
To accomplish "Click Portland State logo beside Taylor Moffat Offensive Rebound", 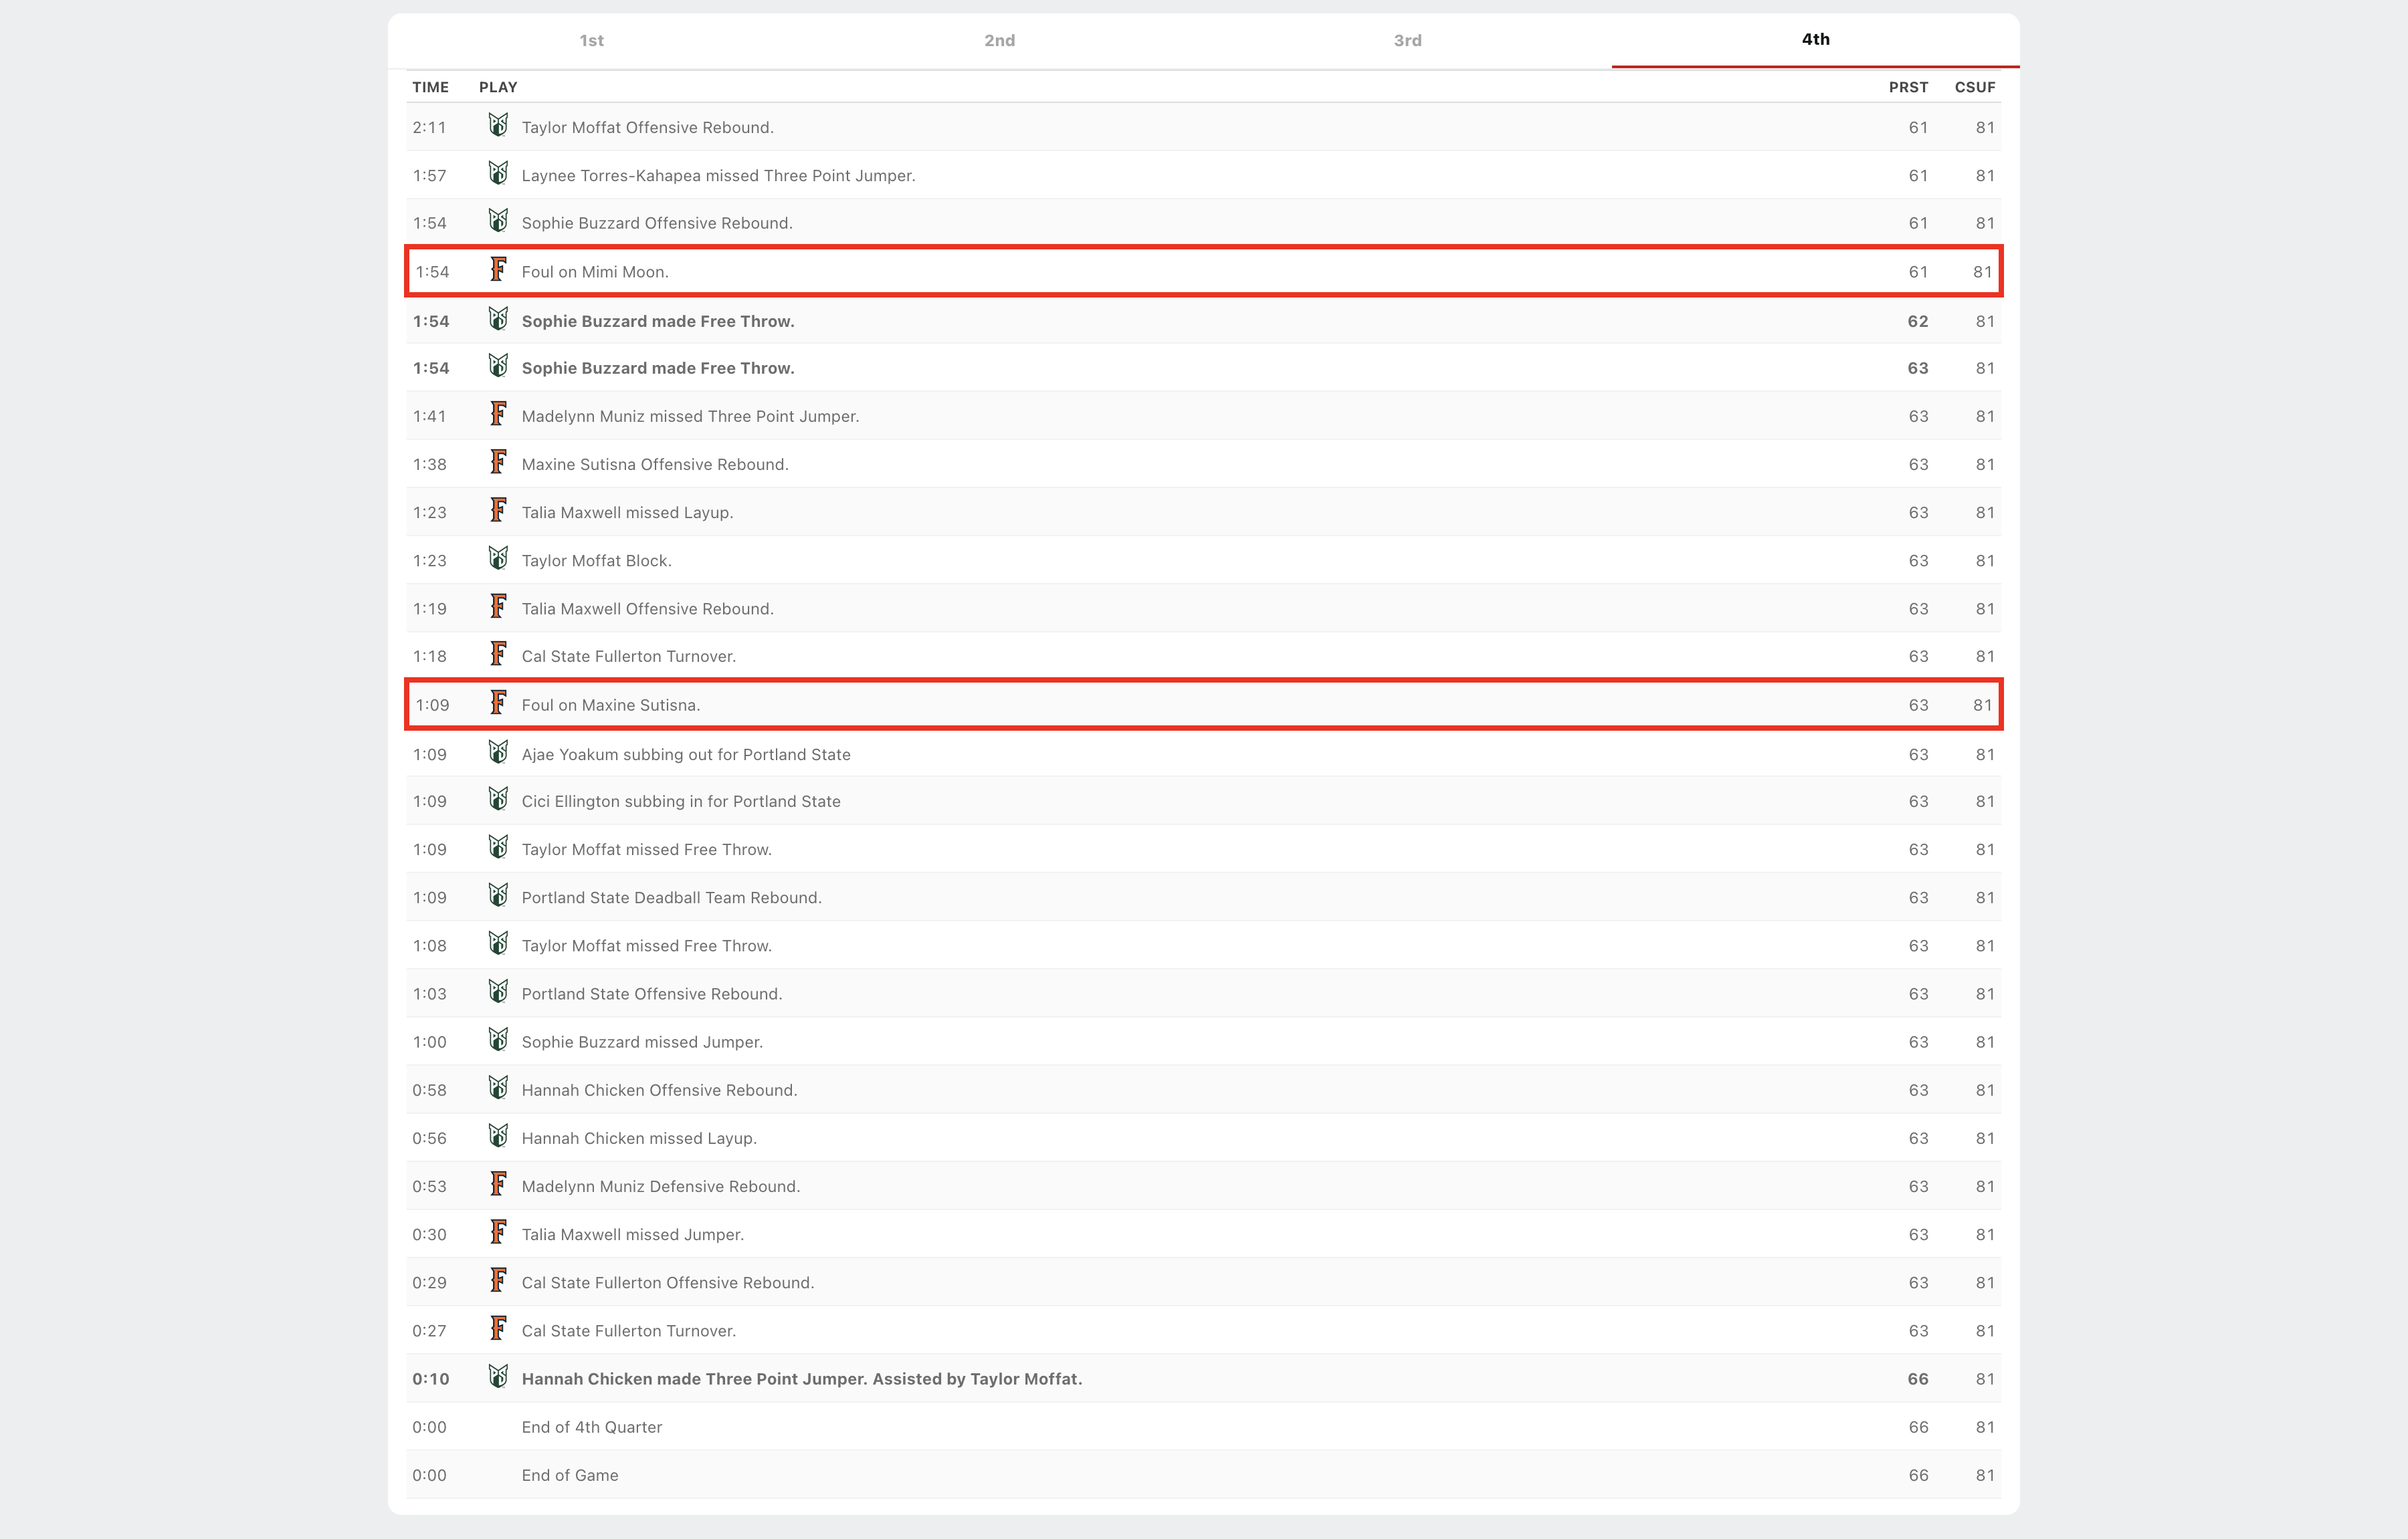I will pos(498,126).
